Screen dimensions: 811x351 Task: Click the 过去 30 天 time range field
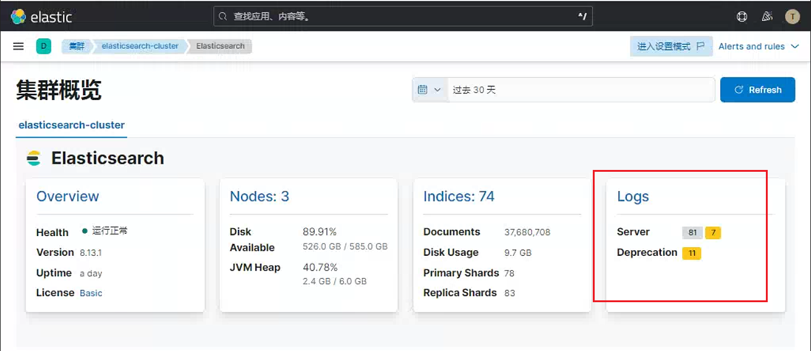point(581,90)
